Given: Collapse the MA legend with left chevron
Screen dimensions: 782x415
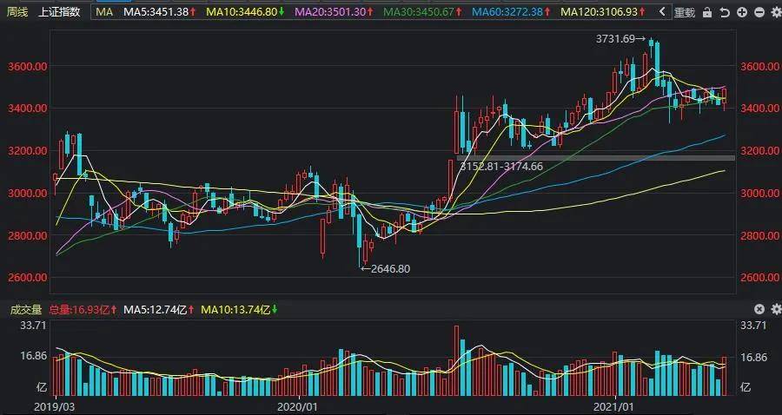Looking at the screenshot, I should 662,12.
